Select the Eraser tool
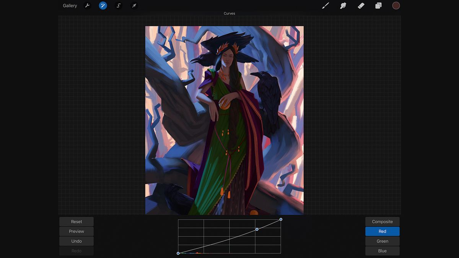The width and height of the screenshot is (459, 258). [361, 5]
